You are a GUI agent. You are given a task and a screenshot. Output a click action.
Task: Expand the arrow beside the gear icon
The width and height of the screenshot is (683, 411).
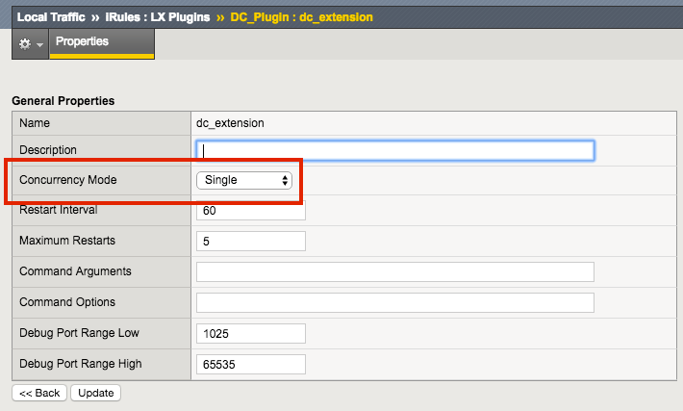pos(39,45)
